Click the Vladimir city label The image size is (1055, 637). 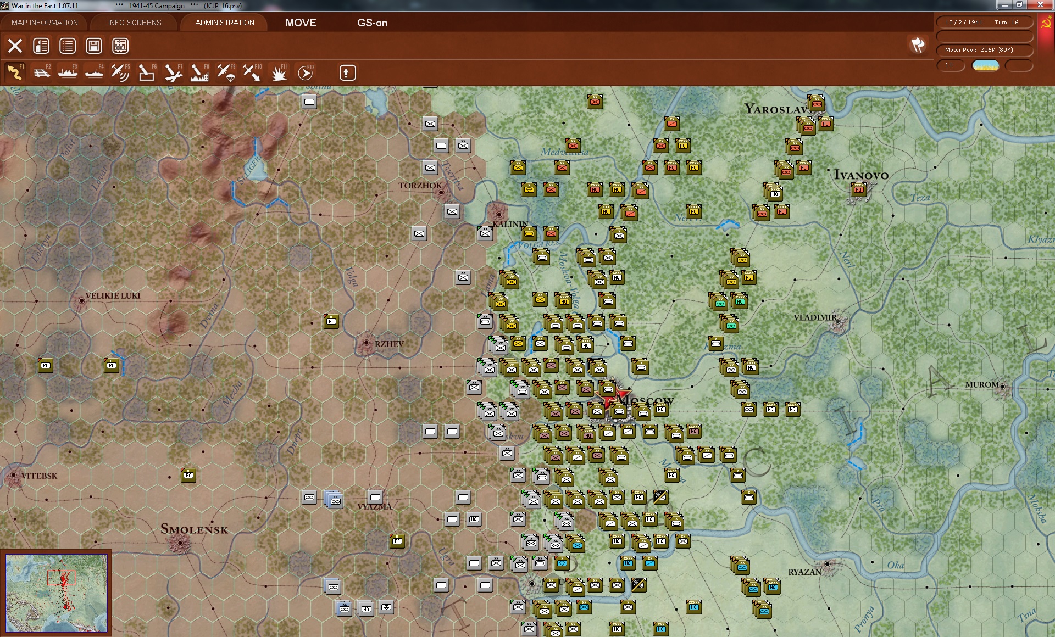[x=816, y=317]
